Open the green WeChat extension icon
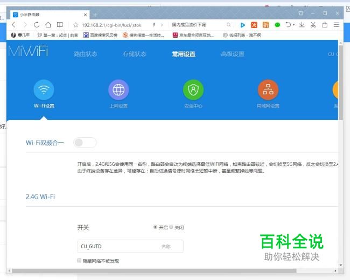Screen dimensions: 350x280 [277, 25]
